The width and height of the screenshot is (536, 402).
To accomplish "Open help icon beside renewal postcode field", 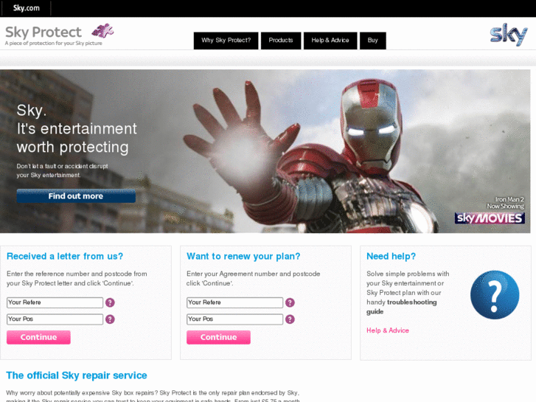I will pos(290,319).
